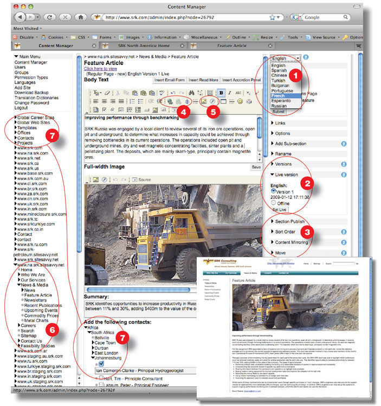Image resolution: width=381 pixels, height=406 pixels.
Task: Click the align left icon
Action: [96, 101]
